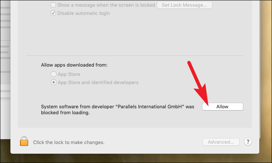Click the Set Lock Message… button

[x=184, y=5]
